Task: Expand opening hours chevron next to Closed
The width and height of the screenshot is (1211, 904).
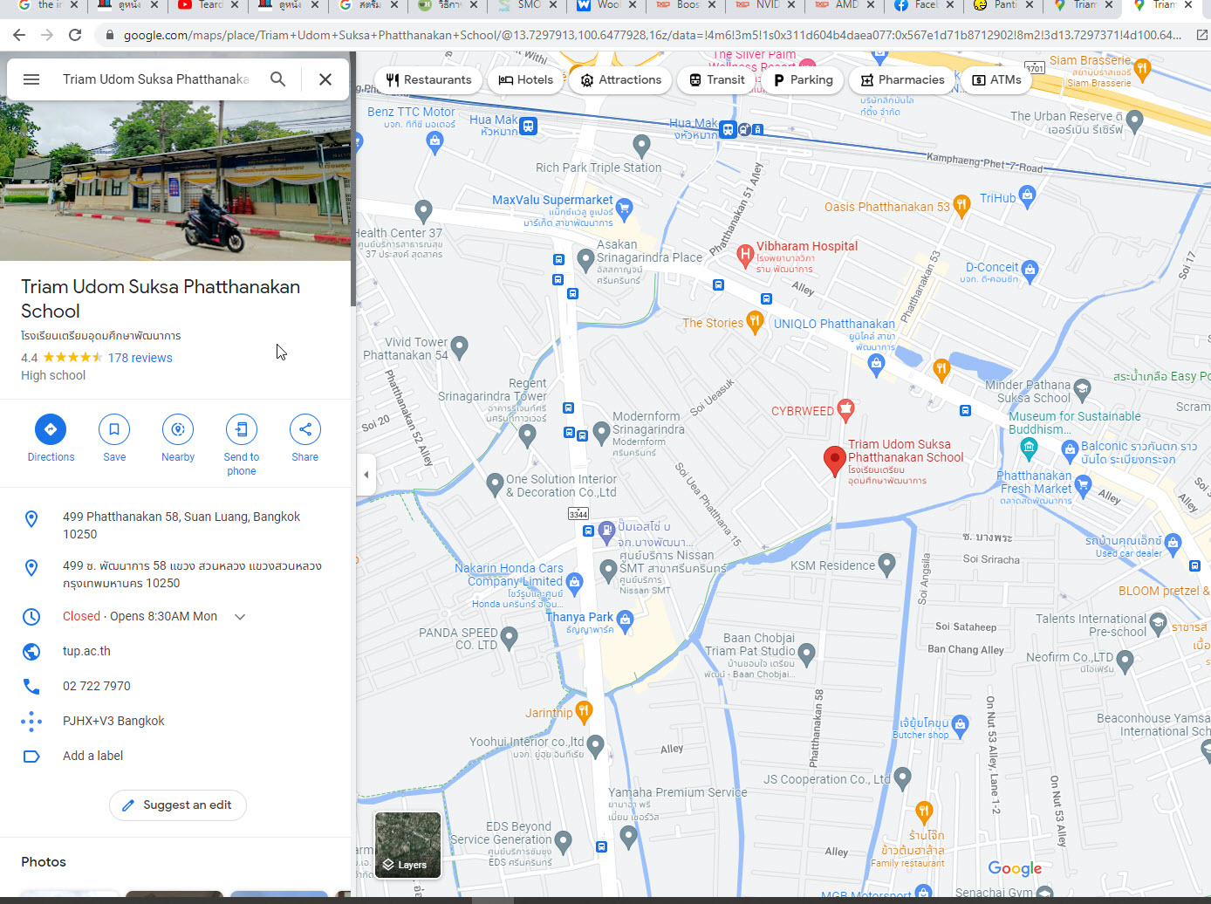Action: 240,617
